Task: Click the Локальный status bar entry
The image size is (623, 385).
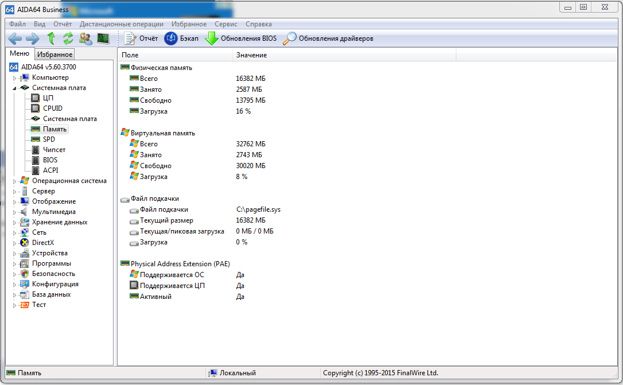Action: 232,373
